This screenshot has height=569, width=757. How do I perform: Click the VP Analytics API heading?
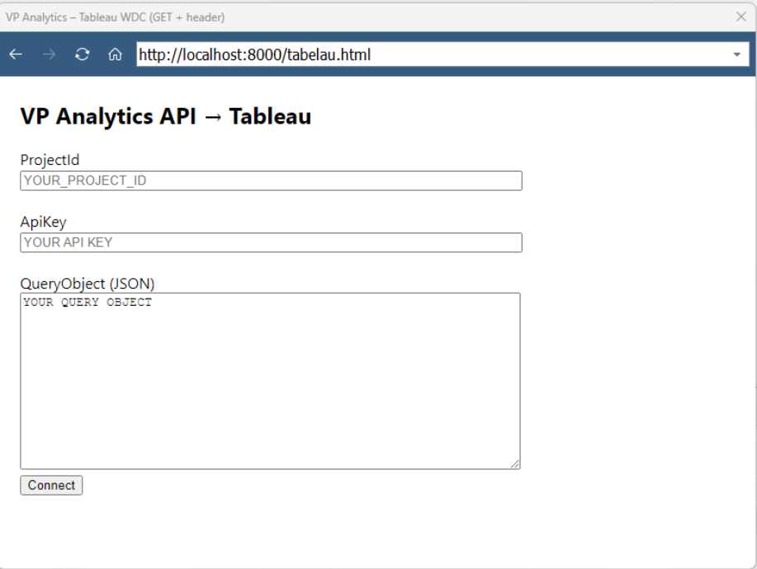(x=166, y=115)
